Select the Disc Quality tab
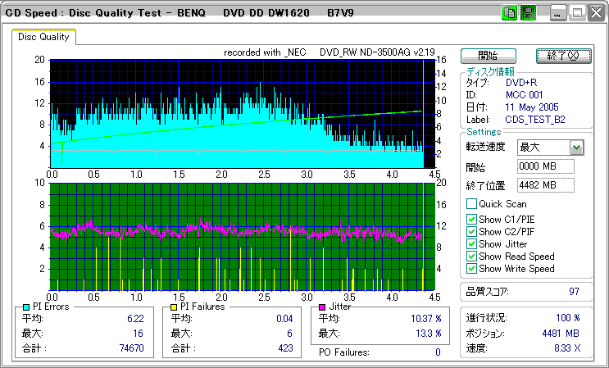 (43, 37)
